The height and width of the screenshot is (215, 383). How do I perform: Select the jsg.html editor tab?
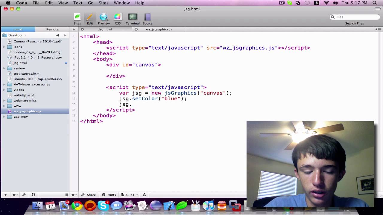(105, 29)
